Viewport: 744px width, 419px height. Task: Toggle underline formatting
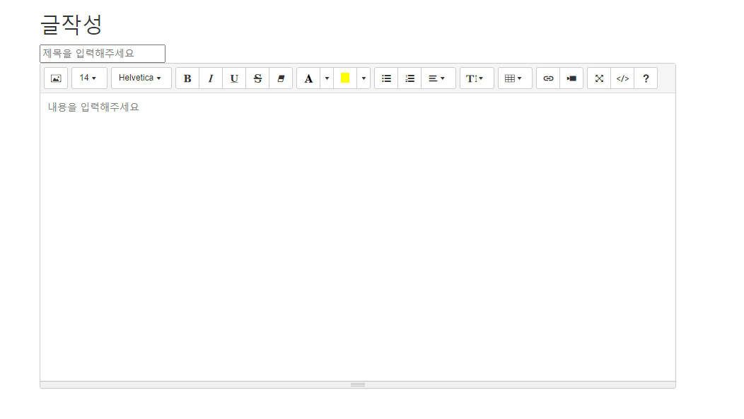tap(234, 78)
